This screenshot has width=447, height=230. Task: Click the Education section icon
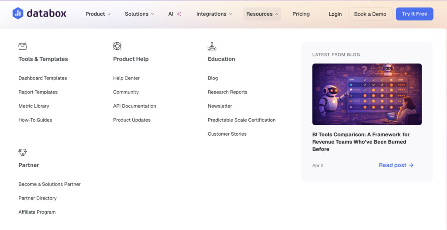point(212,46)
